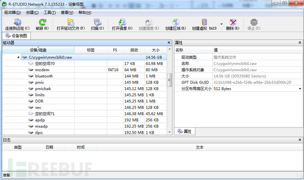Click the log 类型 column header

(18, 147)
